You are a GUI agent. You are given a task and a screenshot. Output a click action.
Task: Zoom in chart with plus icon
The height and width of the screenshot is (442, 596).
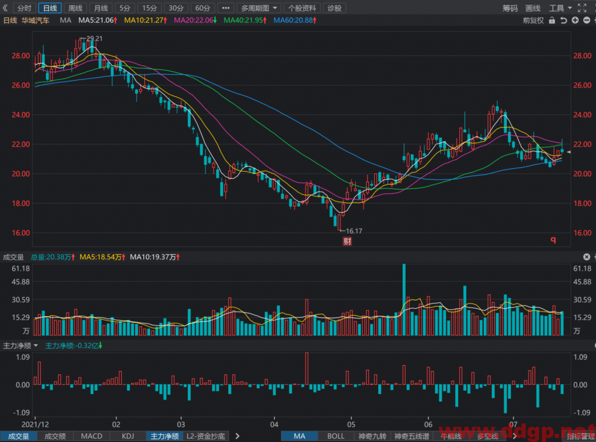[575, 20]
